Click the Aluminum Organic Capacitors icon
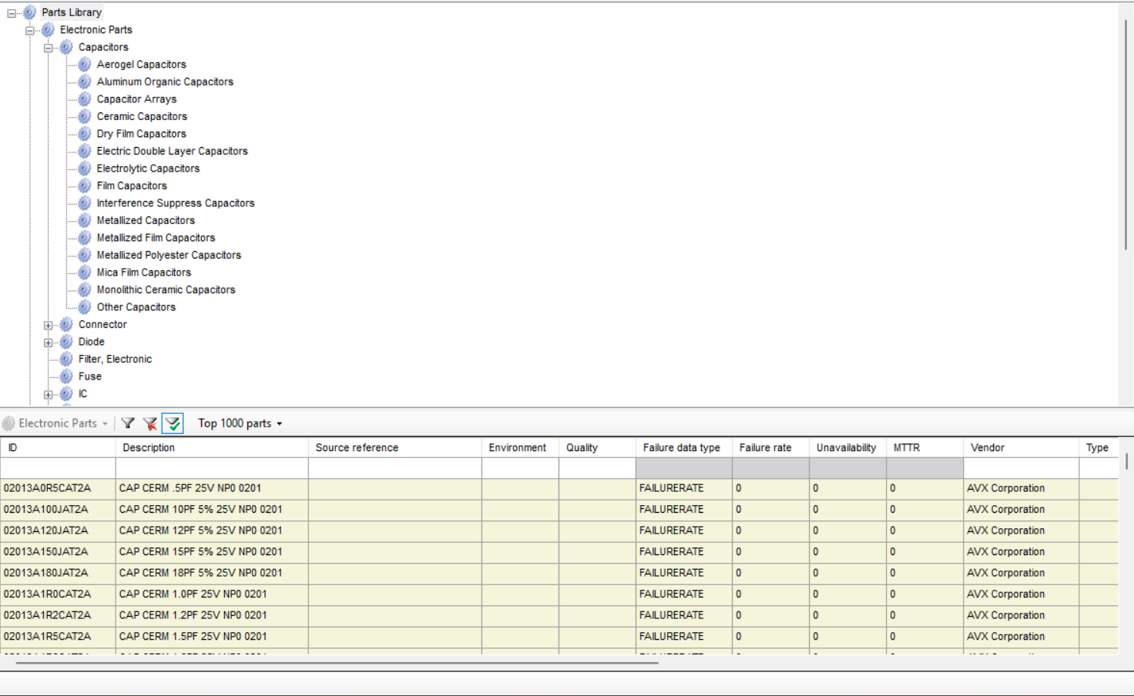Screen dimensions: 1134x696 tap(85, 82)
